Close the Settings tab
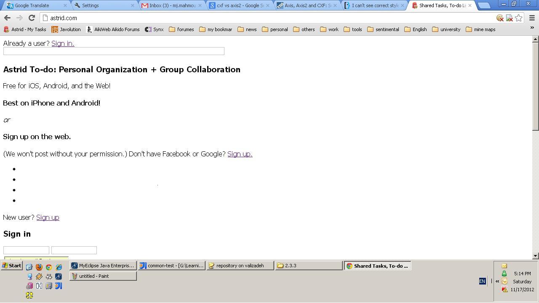The image size is (539, 303). [133, 5]
